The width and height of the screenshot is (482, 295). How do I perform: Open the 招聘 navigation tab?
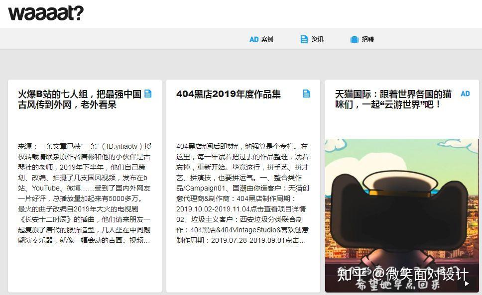[x=367, y=39]
